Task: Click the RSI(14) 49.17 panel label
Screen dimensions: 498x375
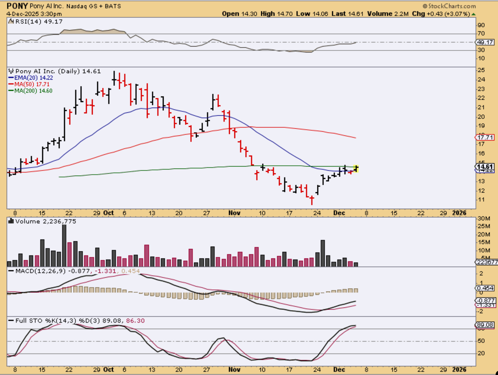Action: [39, 22]
